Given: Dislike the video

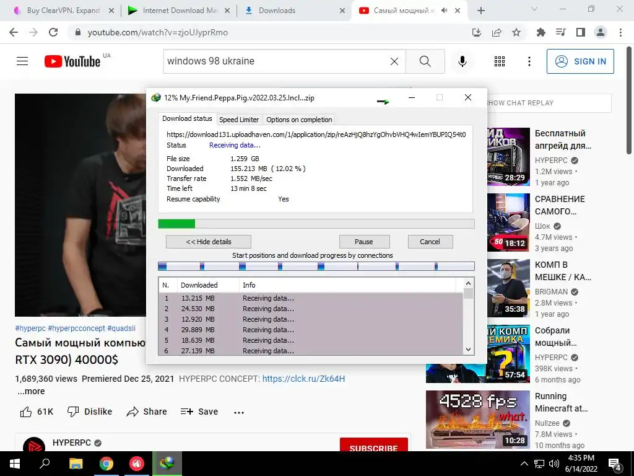Looking at the screenshot, I should tap(89, 412).
